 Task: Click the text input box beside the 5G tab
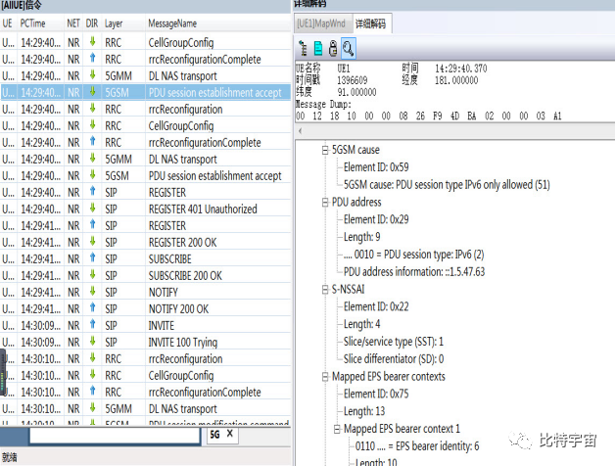tap(115, 435)
